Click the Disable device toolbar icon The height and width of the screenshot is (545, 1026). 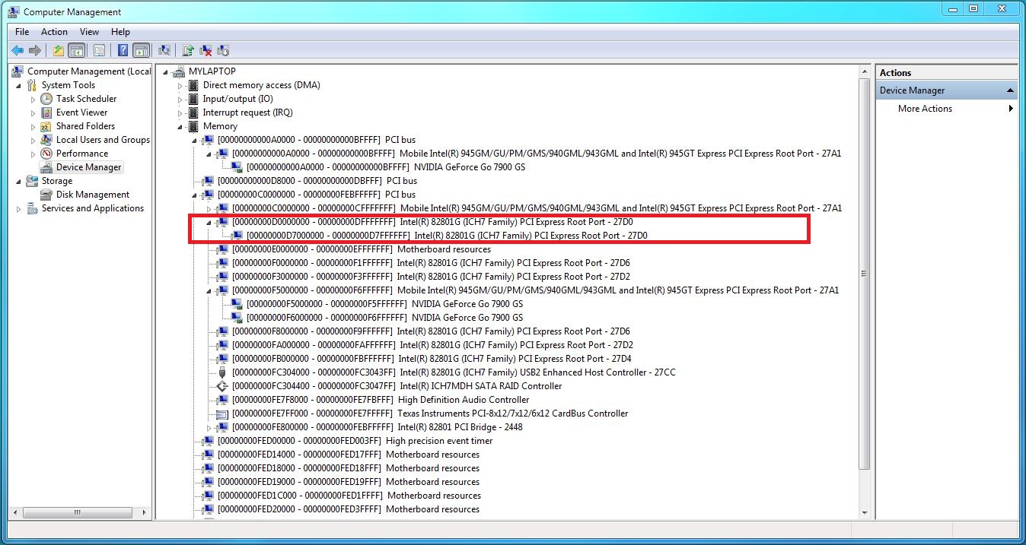click(223, 51)
